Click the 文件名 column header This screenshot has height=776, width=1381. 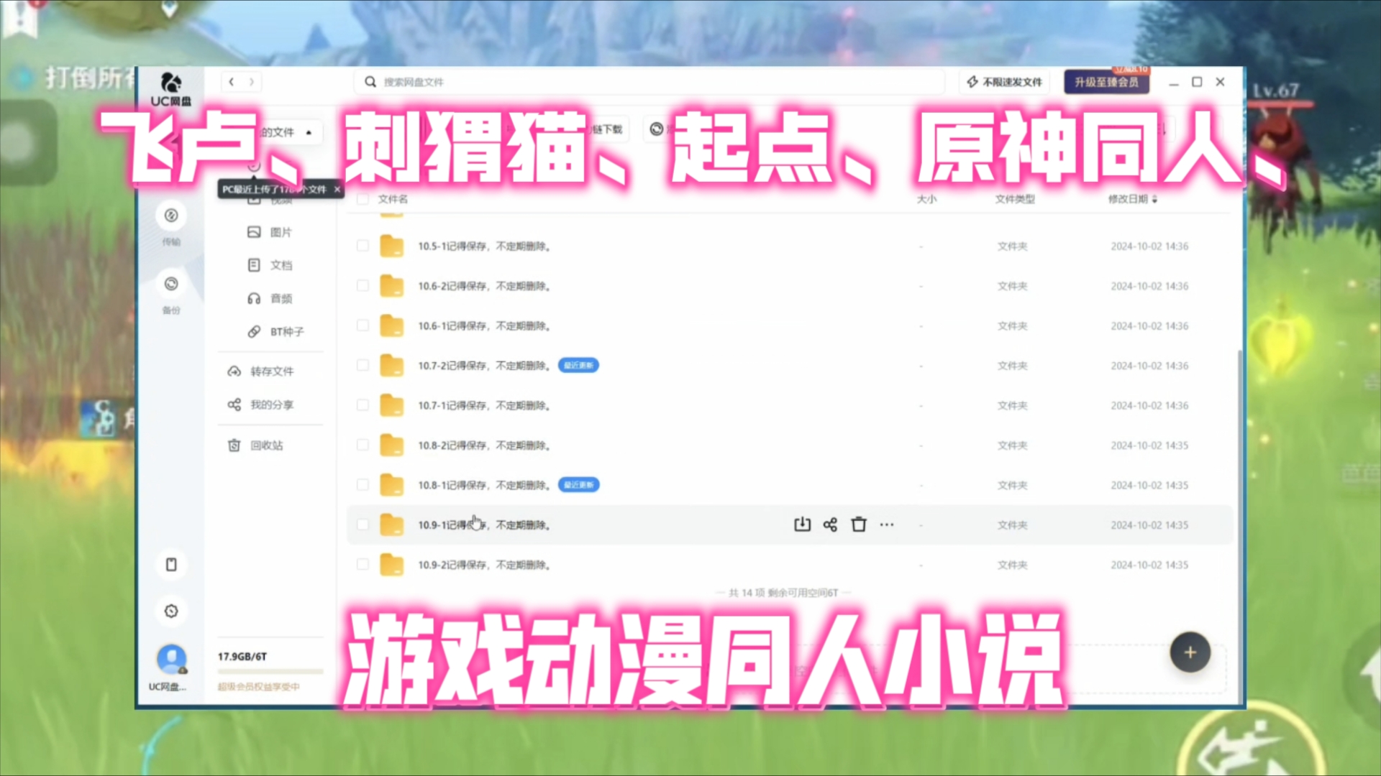(x=393, y=199)
